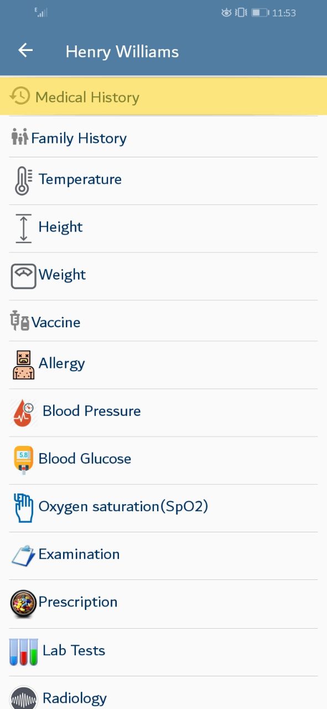Open Oxygen saturation(SpO2) records
The width and height of the screenshot is (327, 709).
coord(163,508)
